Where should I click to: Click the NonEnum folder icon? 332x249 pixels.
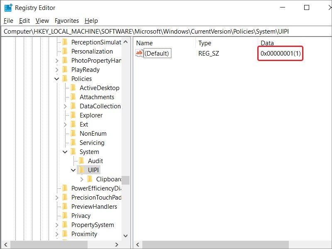[x=73, y=133]
